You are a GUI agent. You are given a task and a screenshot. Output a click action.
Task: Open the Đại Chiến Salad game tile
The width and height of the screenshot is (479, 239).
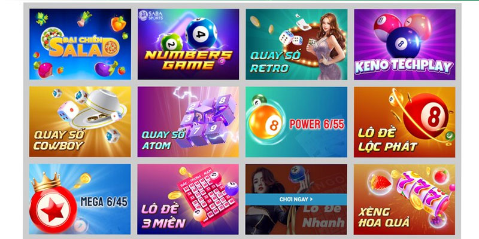click(x=80, y=44)
